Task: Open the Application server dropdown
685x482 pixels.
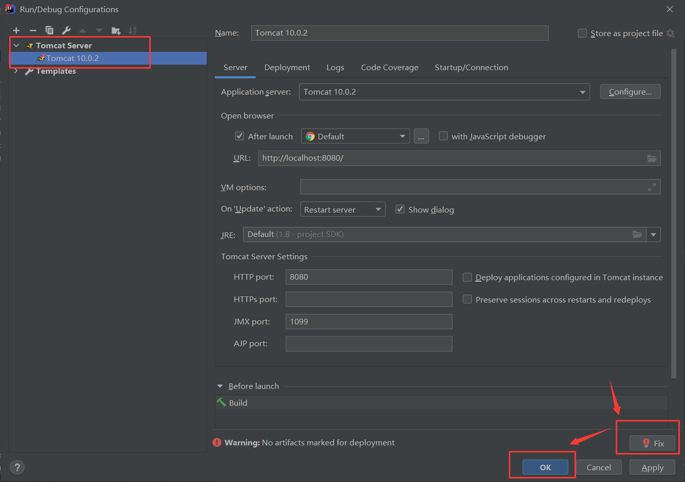Action: coord(444,92)
